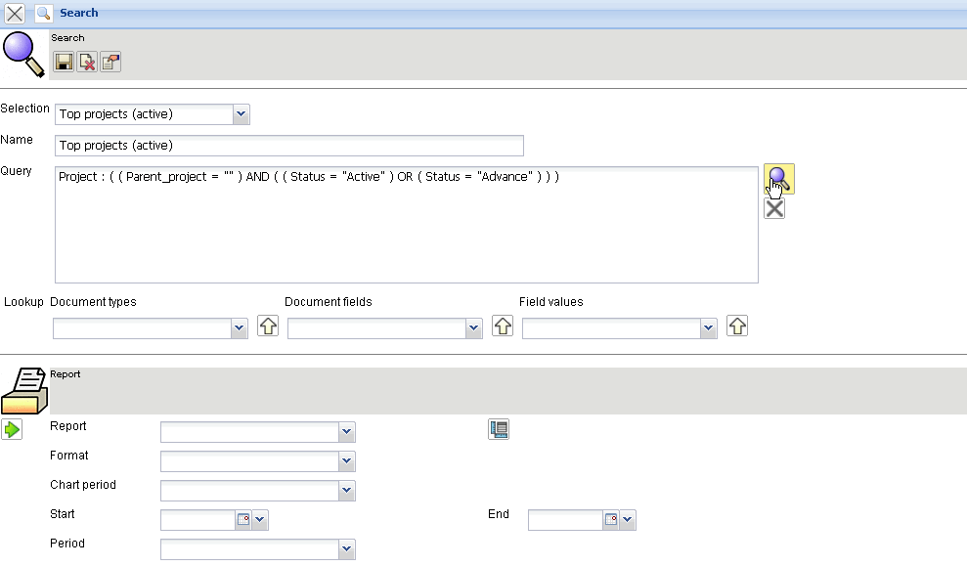This screenshot has width=967, height=566.
Task: Run the query with the magnifier button
Action: (779, 179)
